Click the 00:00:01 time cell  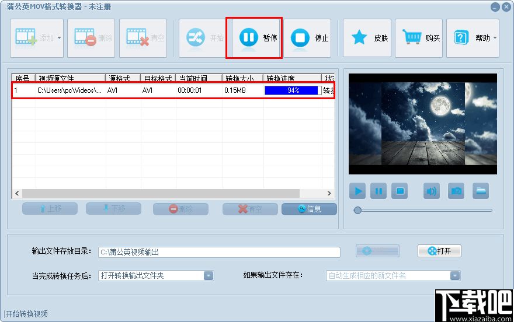click(190, 90)
